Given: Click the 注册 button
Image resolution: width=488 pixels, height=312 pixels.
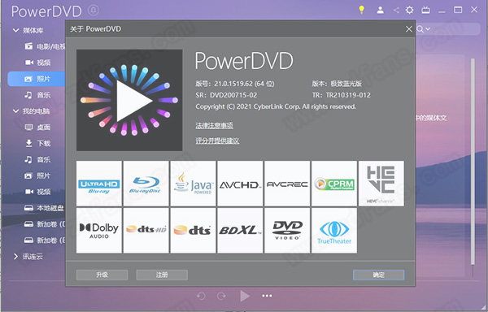Looking at the screenshot, I should [162, 275].
